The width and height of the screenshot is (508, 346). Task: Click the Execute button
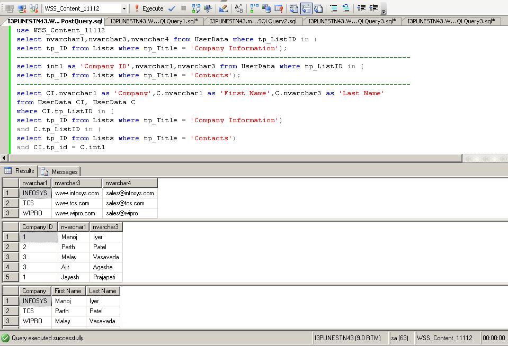pos(149,8)
